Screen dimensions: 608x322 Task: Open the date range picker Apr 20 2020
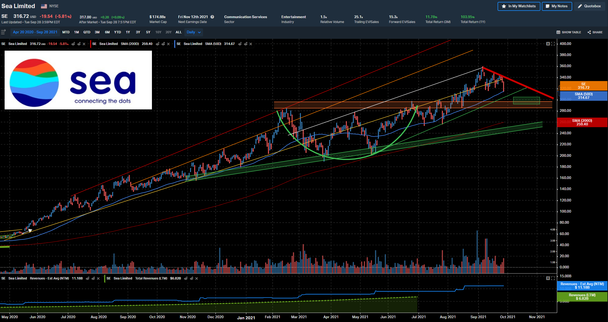point(35,32)
